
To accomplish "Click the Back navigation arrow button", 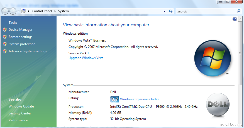I will 5,11.
